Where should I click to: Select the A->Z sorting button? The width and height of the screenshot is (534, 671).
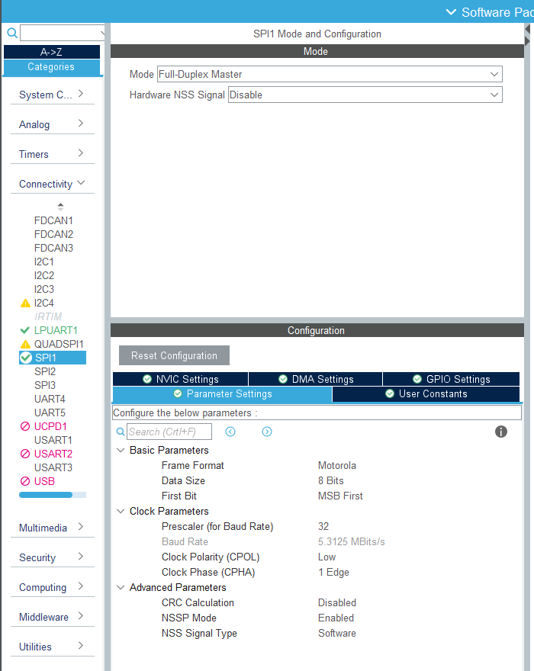51,52
